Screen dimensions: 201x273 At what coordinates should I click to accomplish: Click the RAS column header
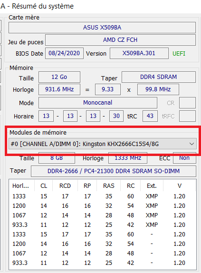109,186
